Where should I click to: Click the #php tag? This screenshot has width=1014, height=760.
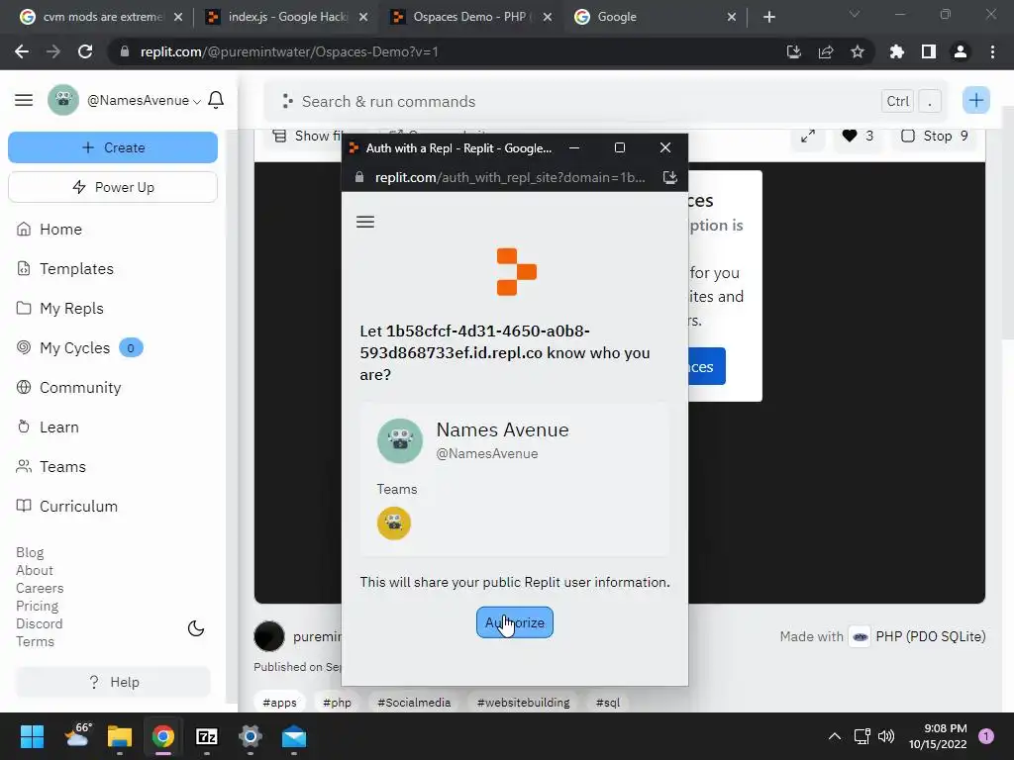[337, 703]
